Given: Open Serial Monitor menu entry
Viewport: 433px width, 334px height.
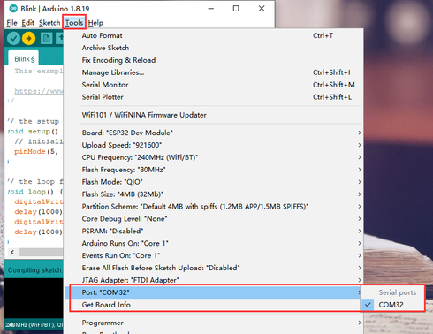Looking at the screenshot, I should [213, 85].
